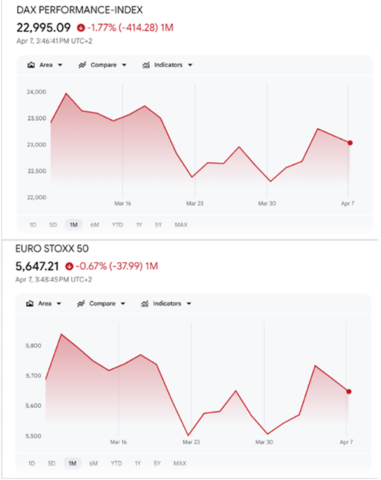The image size is (381, 480).
Task: Click the Compare icon in DAX panel
Action: click(x=82, y=65)
